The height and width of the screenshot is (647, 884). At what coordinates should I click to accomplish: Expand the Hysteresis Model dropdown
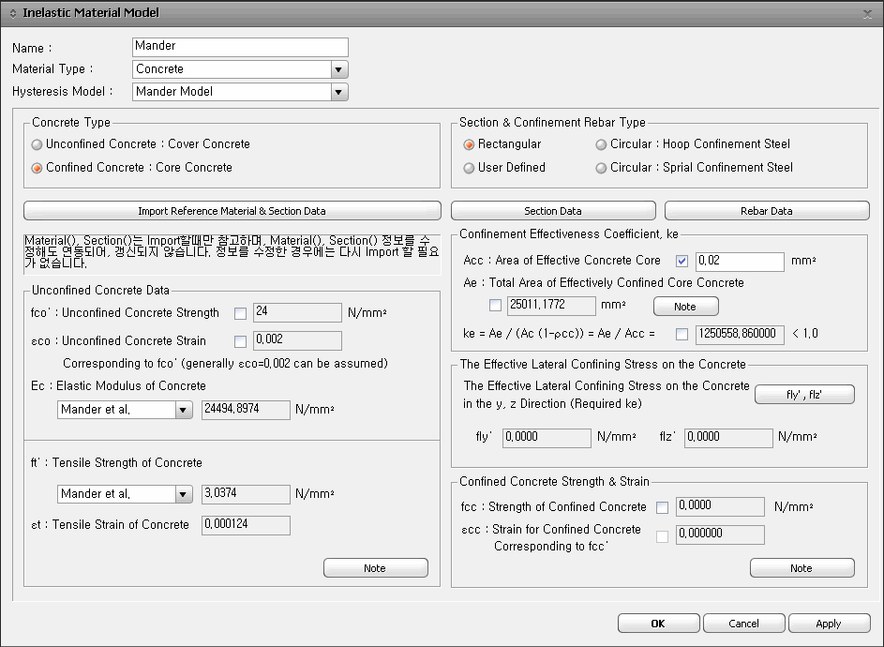(x=338, y=92)
